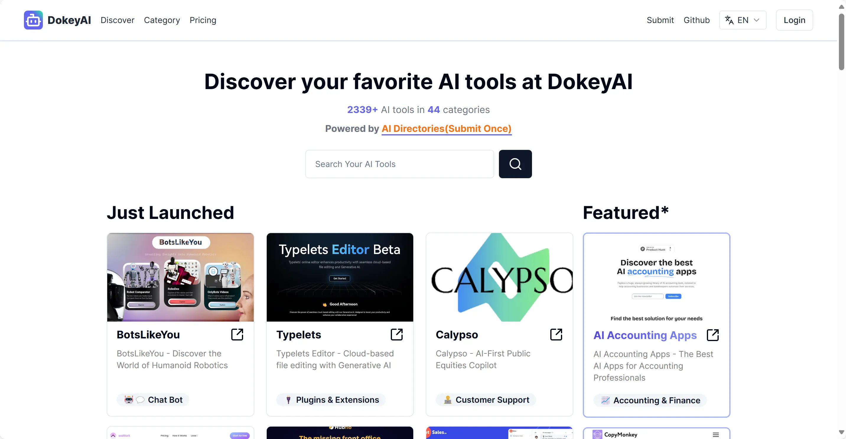Click the scrollbar up arrow

841,6
